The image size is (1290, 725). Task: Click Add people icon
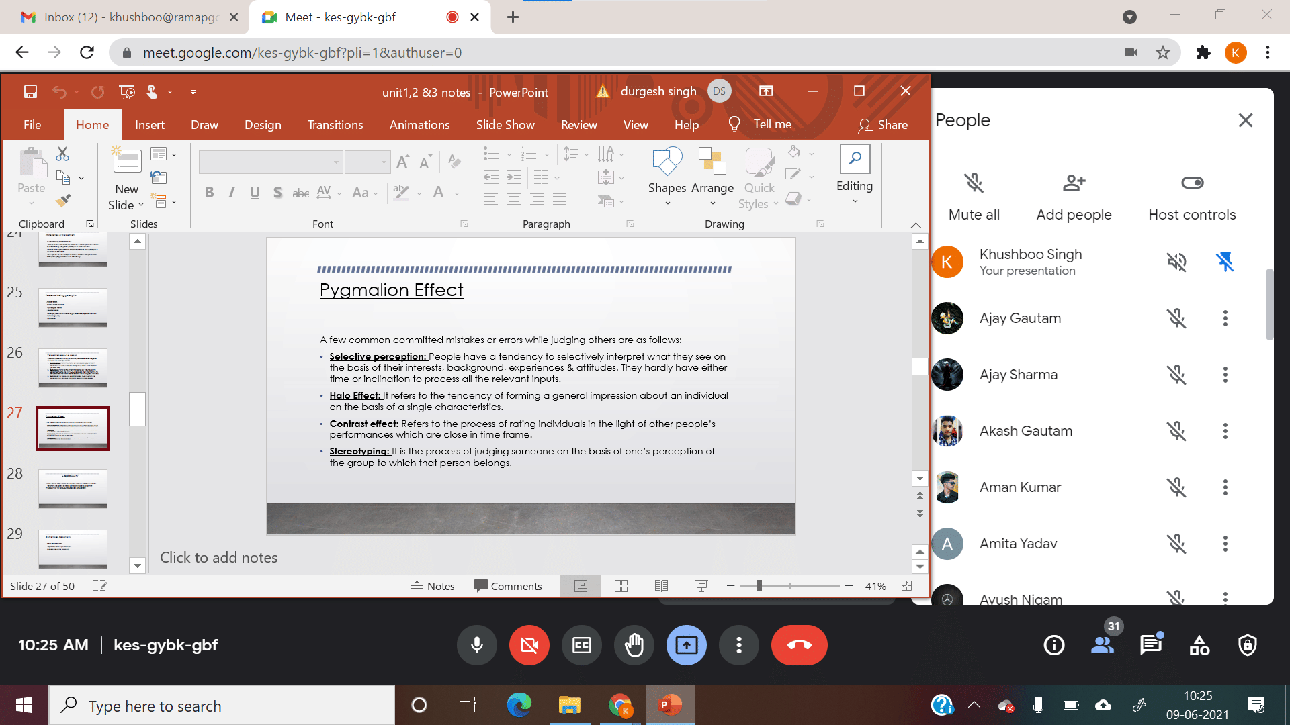coord(1074,183)
